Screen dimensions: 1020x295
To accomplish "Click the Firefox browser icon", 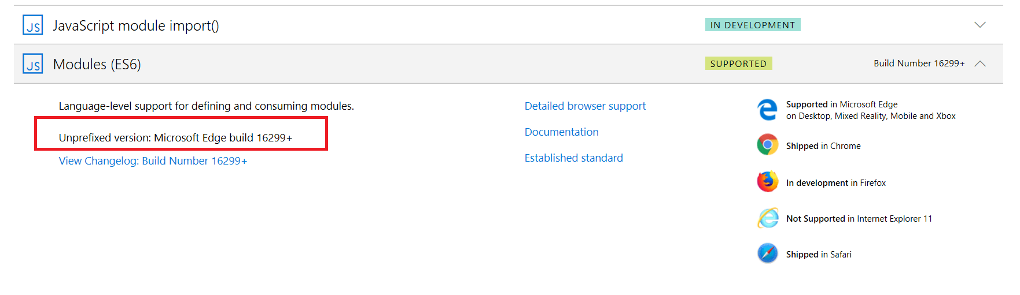I will (x=768, y=182).
